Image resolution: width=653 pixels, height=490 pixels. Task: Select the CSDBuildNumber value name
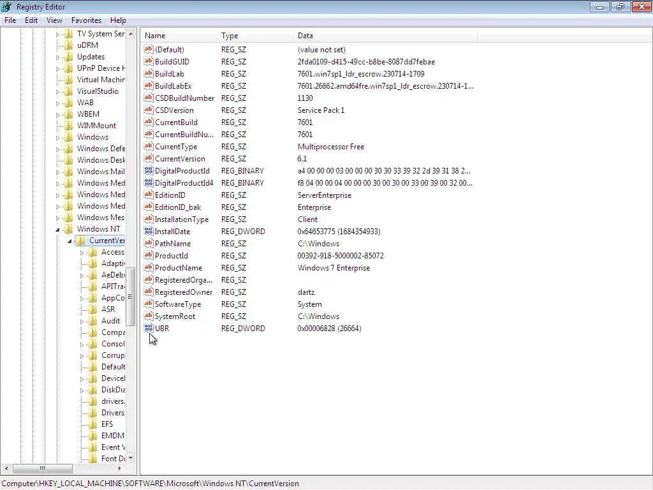point(184,98)
